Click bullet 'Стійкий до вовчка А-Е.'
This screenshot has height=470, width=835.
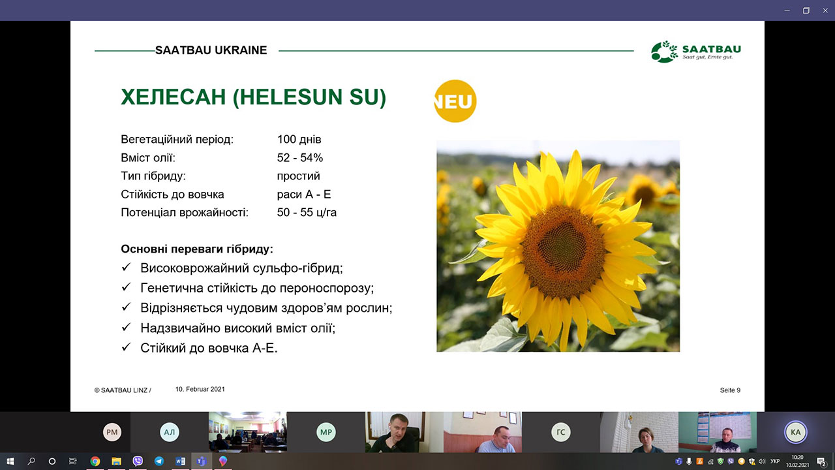tap(209, 348)
